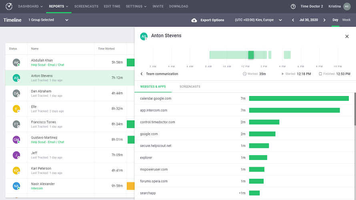The image size is (356, 200).
Task: Go to next date with right arrow
Action: pos(324,20)
